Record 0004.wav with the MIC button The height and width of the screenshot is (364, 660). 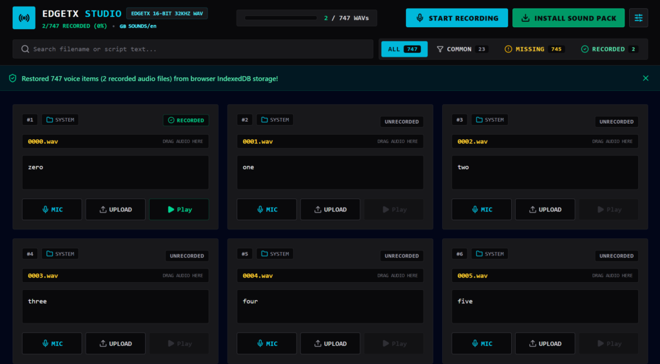pyautogui.click(x=267, y=343)
